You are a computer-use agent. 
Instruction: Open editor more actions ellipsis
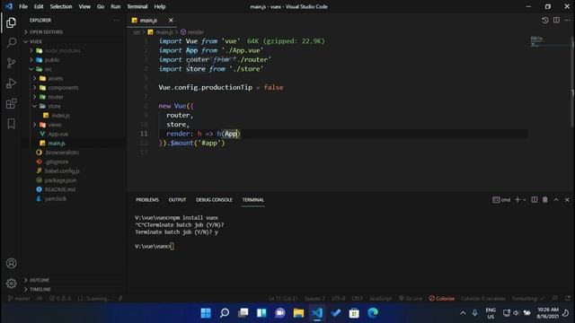(567, 20)
